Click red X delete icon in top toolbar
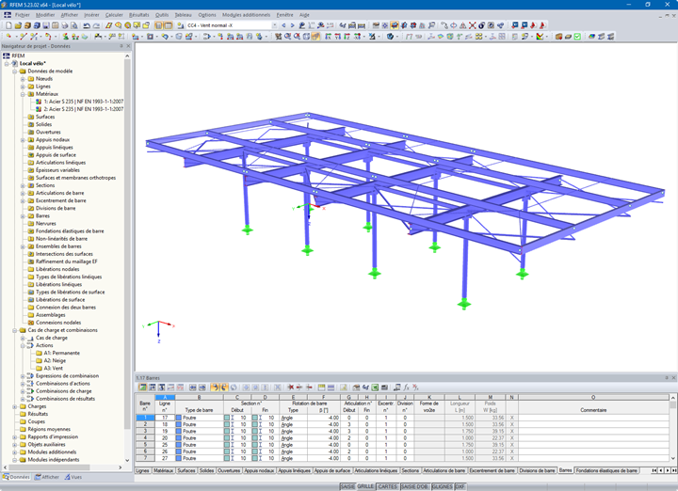The width and height of the screenshot is (678, 491). (x=472, y=25)
